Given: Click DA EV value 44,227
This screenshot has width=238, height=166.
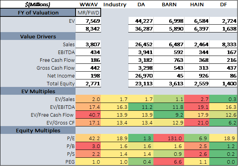Looking at the screenshot, I should [x=141, y=21].
